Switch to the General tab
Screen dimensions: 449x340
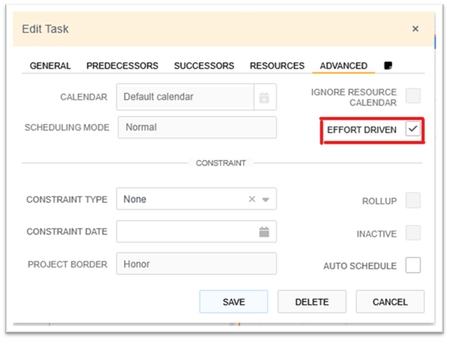[50, 66]
